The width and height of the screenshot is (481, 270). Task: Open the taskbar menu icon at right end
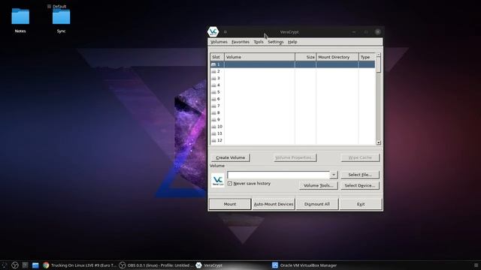tap(476, 265)
